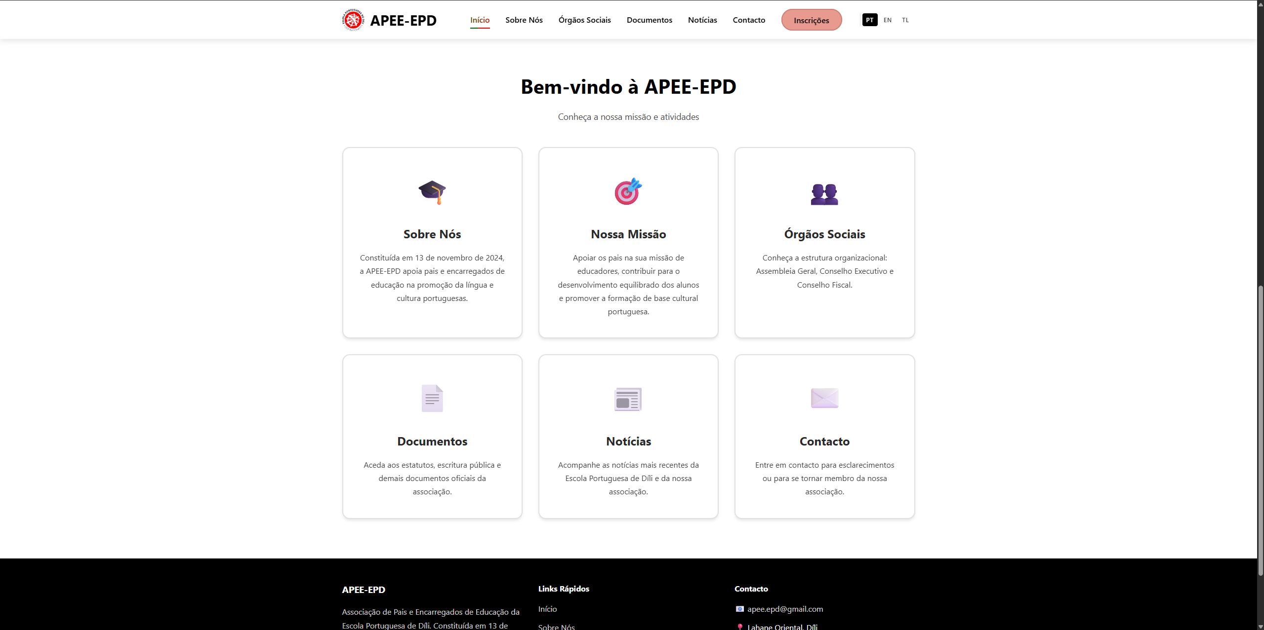Click the Início link under Links Rápidos
This screenshot has height=630, width=1264.
pos(547,609)
